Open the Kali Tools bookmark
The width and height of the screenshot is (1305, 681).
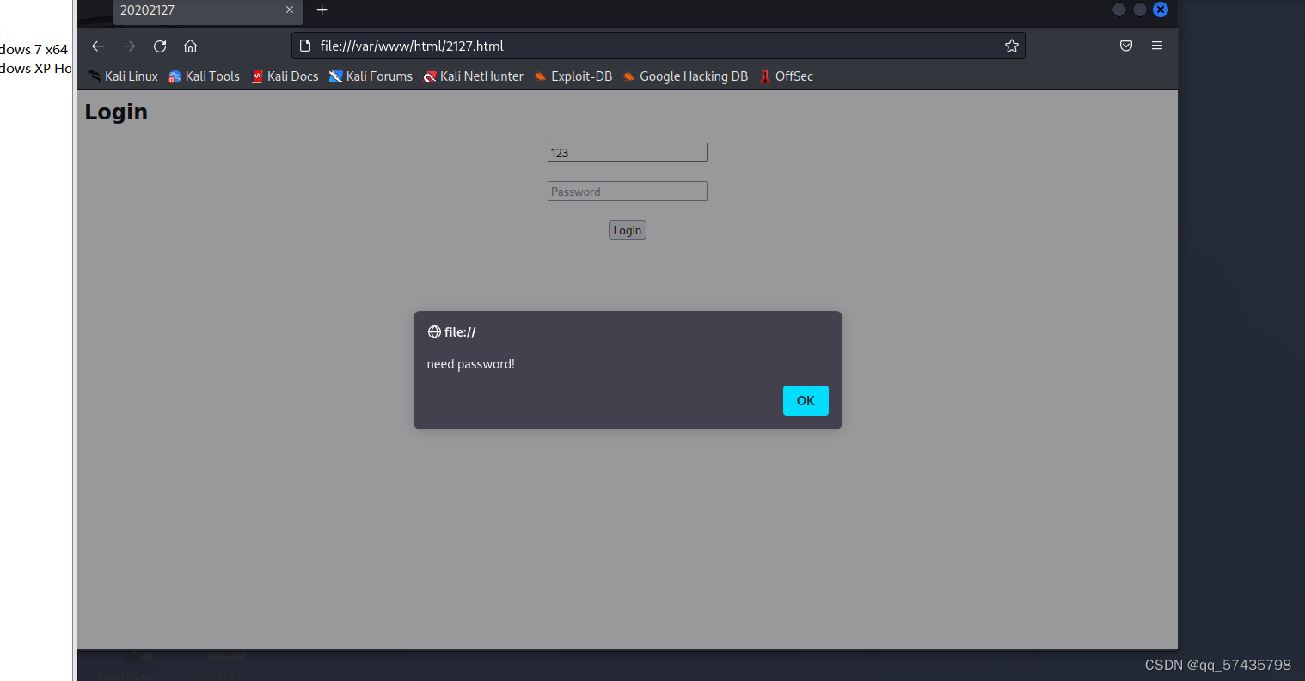pos(204,76)
